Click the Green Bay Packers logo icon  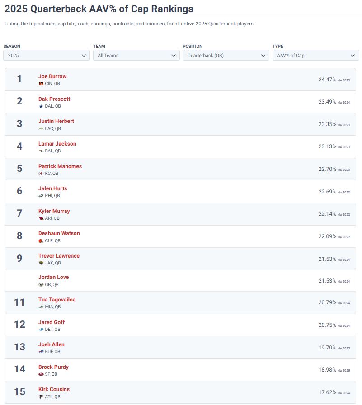coord(41,285)
